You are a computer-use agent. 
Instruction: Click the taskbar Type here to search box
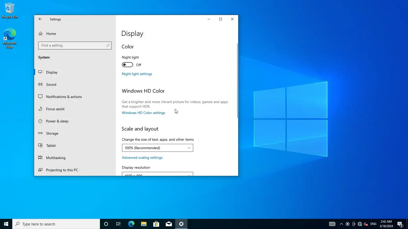pyautogui.click(x=56, y=224)
